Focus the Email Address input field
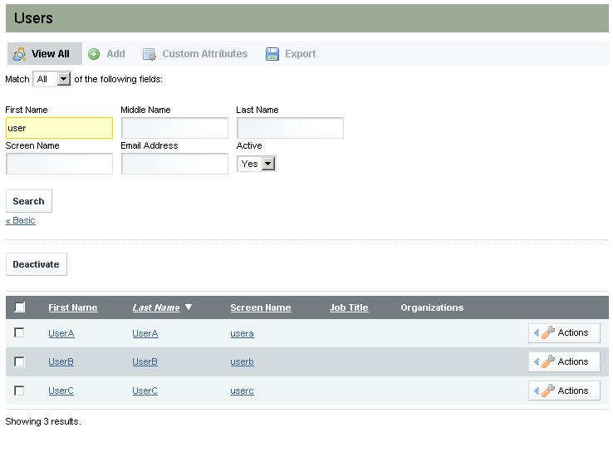Screen dimensions: 613x462 174,164
